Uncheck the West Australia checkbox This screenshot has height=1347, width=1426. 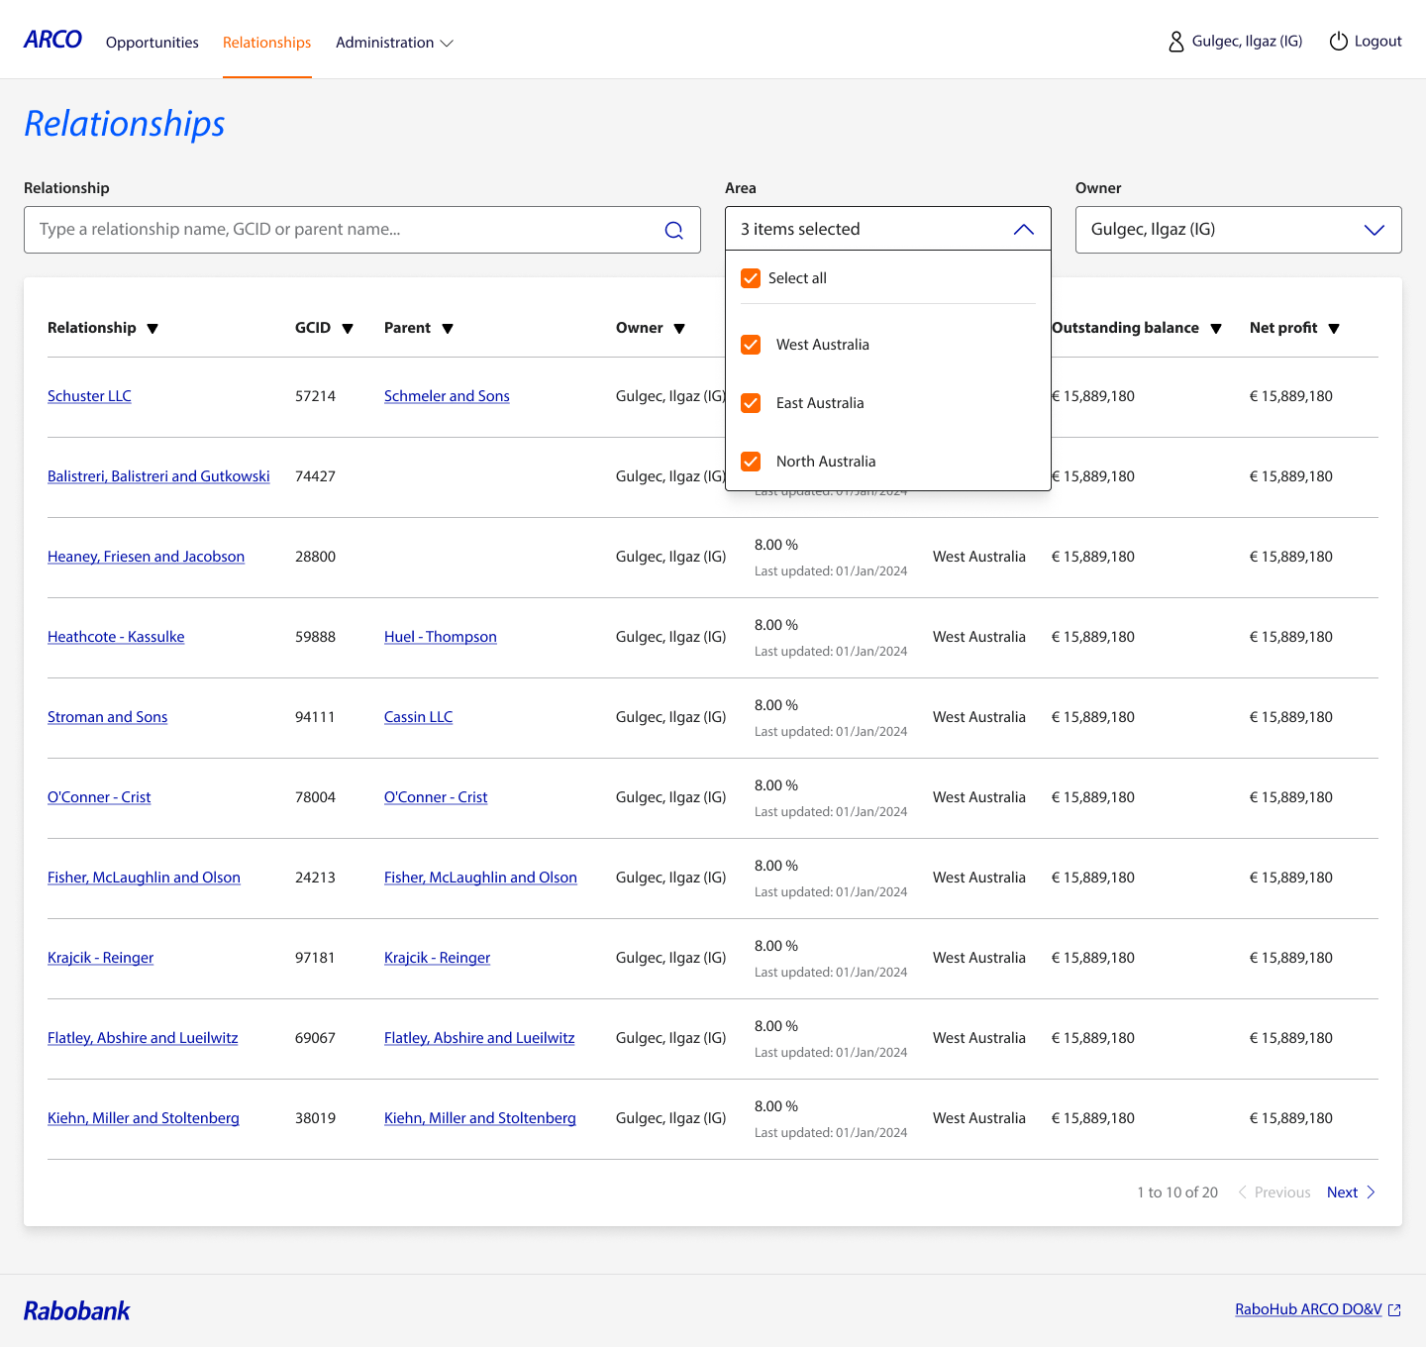coord(751,345)
